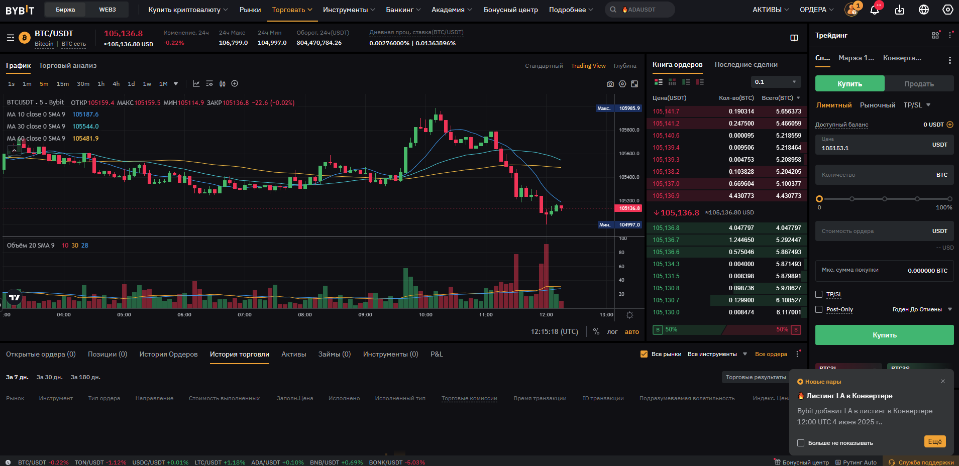
Task: Take a chart snapshot with camera icon
Action: 610,84
